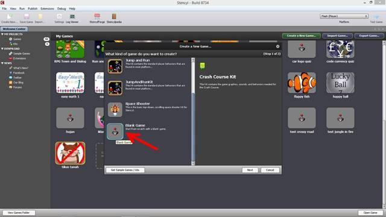Collapse the MY PROJECTS section
Screen dimensions: 386x217
tap(2, 34)
